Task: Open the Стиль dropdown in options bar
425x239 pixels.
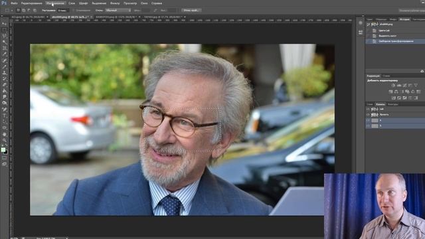Action: pos(118,11)
